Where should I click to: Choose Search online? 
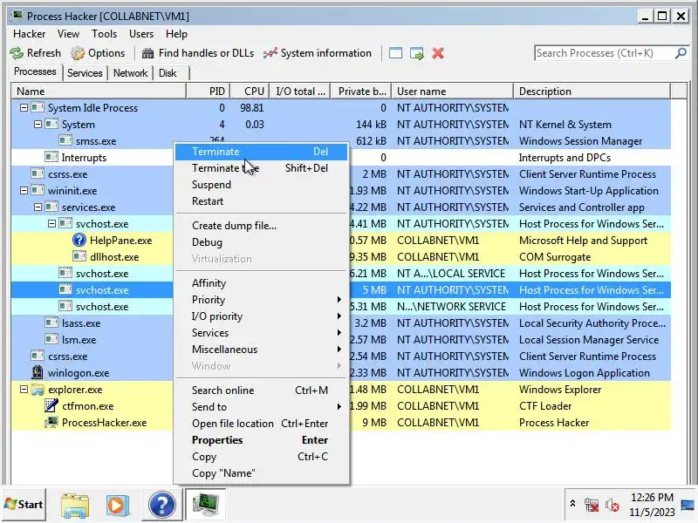click(x=261, y=391)
